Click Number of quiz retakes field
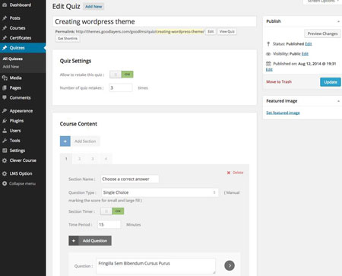 pos(120,87)
